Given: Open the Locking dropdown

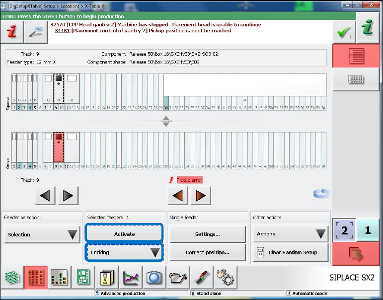Looking at the screenshot, I should pyautogui.click(x=124, y=252).
